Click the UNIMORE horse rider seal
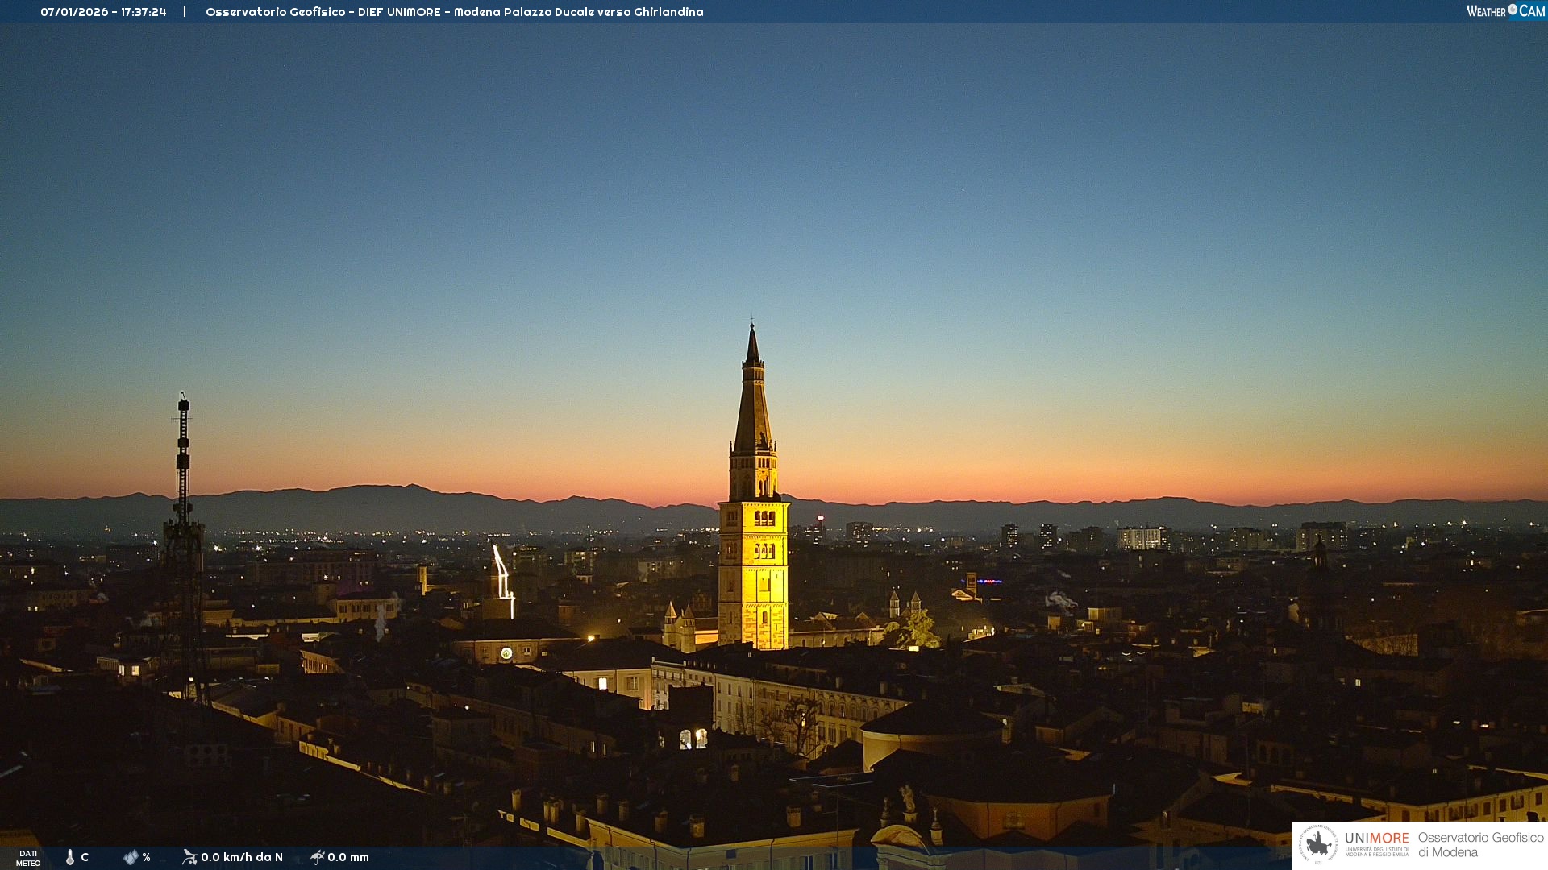Image resolution: width=1548 pixels, height=870 pixels. point(1318,844)
